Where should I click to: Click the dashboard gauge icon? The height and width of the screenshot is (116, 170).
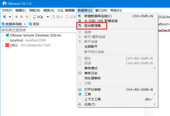point(80,89)
